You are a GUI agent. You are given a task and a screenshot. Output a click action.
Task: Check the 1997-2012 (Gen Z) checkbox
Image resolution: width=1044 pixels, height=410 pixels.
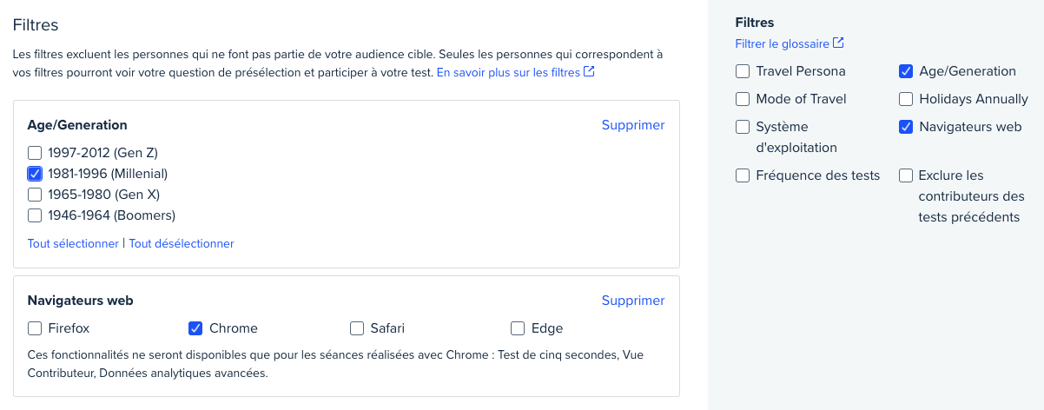(x=35, y=153)
